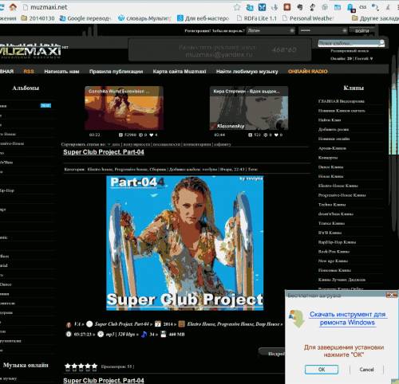
Task: Select Написать нам in the navigation bar
Action: (61, 71)
